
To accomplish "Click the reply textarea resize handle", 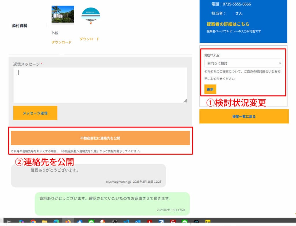I will pyautogui.click(x=185, y=101).
